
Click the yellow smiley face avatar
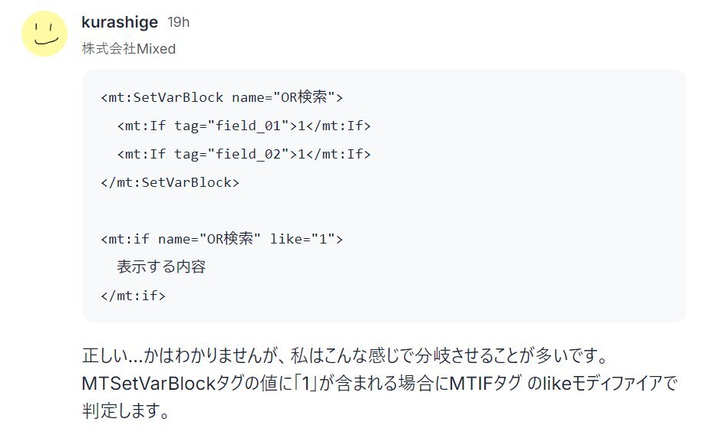pyautogui.click(x=45, y=34)
